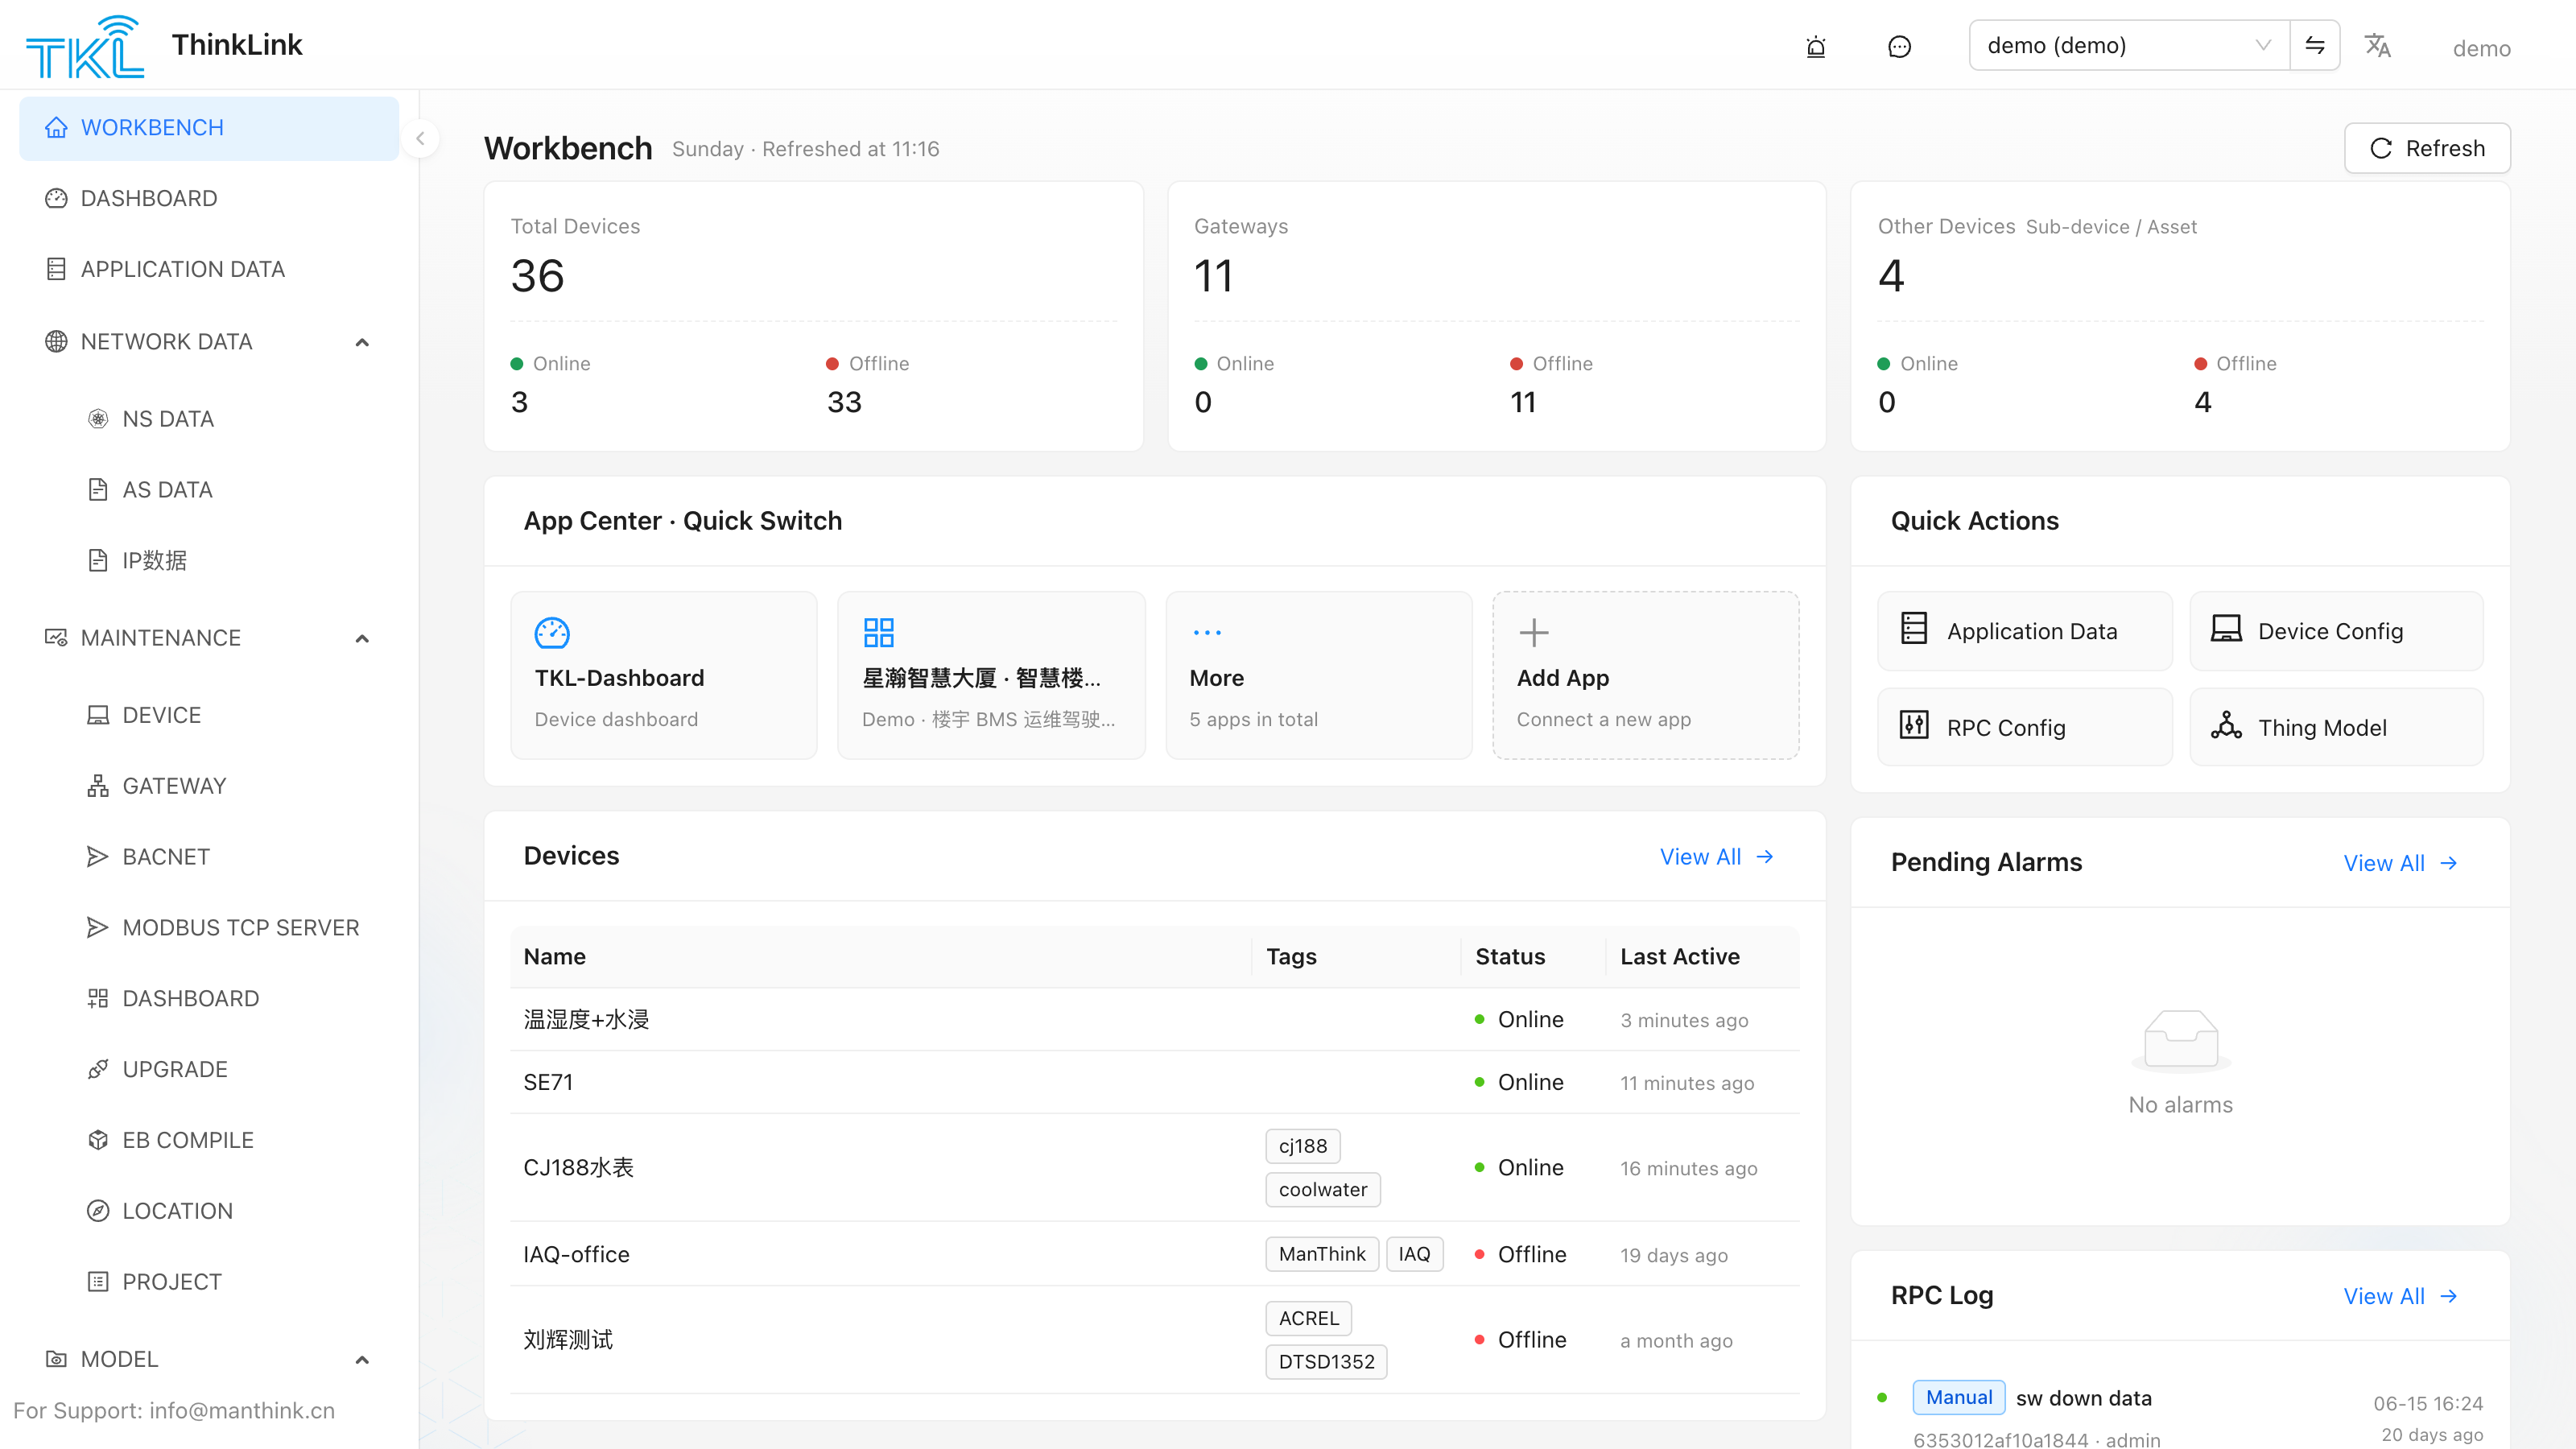Viewport: 2576px width, 1449px height.
Task: Click the RPC Config quick action button
Action: (2025, 727)
